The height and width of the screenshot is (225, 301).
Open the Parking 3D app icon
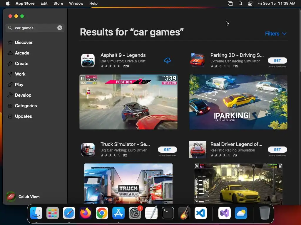198,61
